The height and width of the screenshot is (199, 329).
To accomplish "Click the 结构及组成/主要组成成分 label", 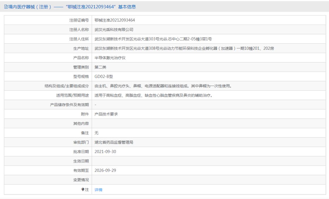I will (x=67, y=86).
